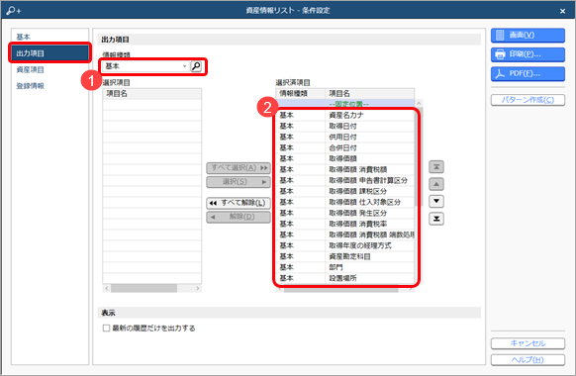Select the 取得価額 row
Image resolution: width=576 pixels, height=376 pixels.
pyautogui.click(x=345, y=158)
